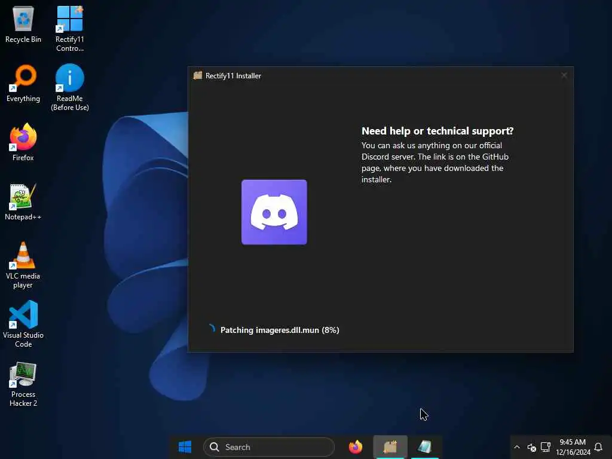Launch the Everything search shortcut
Viewport: 612px width, 459px height.
(23, 84)
